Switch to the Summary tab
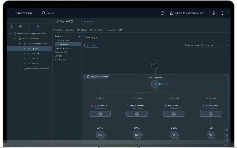This screenshot has height=148, width=237. click(x=59, y=30)
